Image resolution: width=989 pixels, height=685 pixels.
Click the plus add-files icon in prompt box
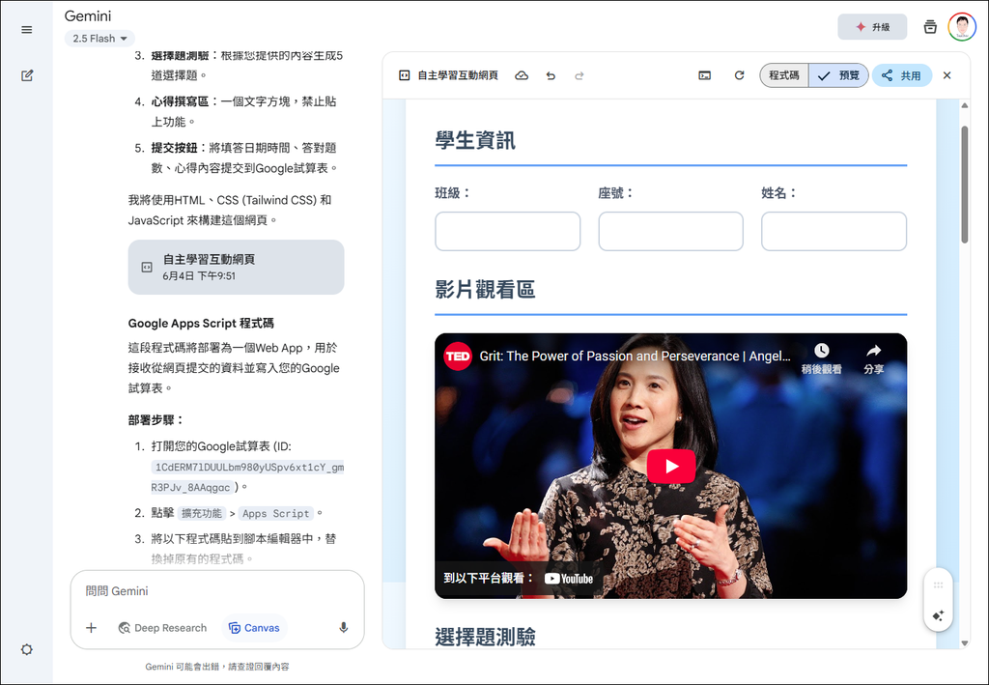(x=92, y=628)
